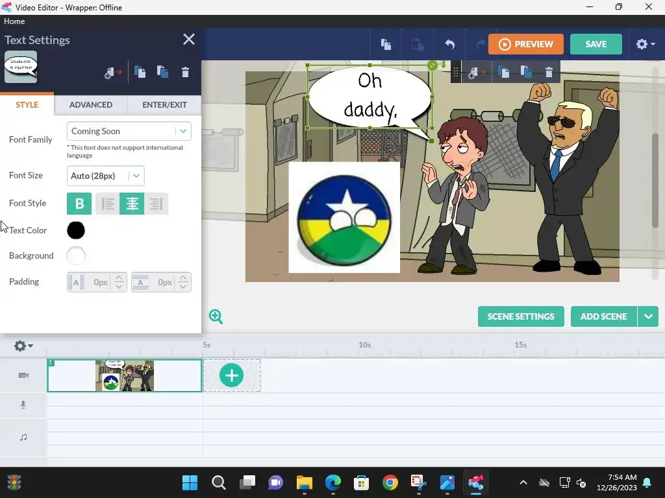
Task: Open the Snipping Tool from taskbar
Action: [419, 482]
